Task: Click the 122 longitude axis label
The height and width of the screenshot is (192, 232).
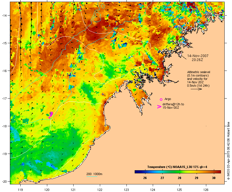Action: pos(100,190)
